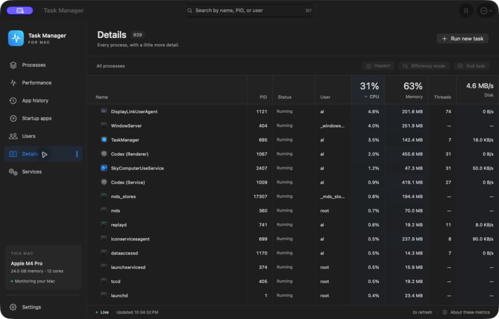Go to Startup apps
Viewport: 499px width, 319px height.
point(43,118)
